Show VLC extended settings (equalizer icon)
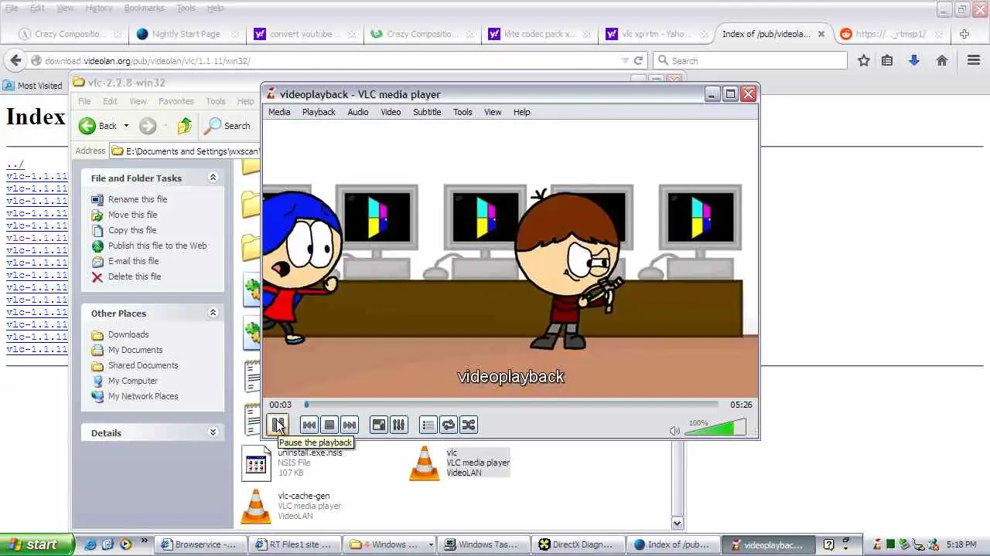Viewport: 990px width, 556px height. 398,425
